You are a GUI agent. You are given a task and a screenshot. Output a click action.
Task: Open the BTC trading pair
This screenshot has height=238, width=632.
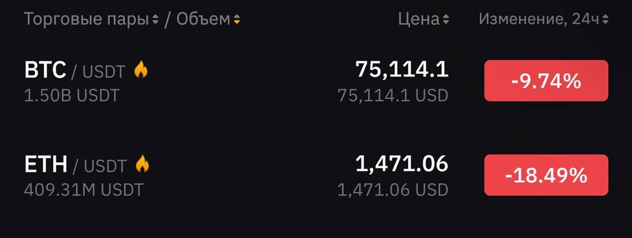click(x=75, y=71)
